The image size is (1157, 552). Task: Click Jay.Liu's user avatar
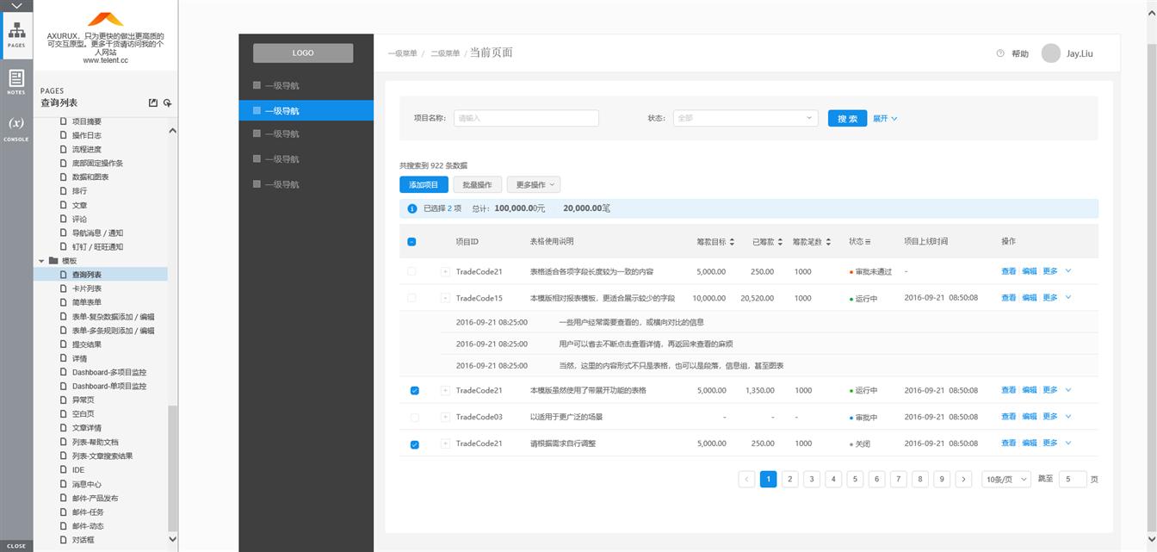pyautogui.click(x=1050, y=53)
